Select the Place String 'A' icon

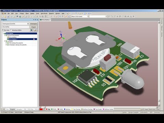click(131, 16)
